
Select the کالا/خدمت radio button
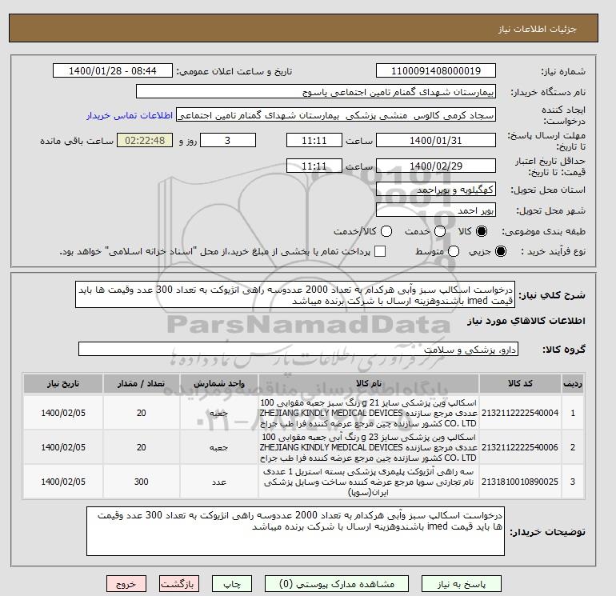386,231
